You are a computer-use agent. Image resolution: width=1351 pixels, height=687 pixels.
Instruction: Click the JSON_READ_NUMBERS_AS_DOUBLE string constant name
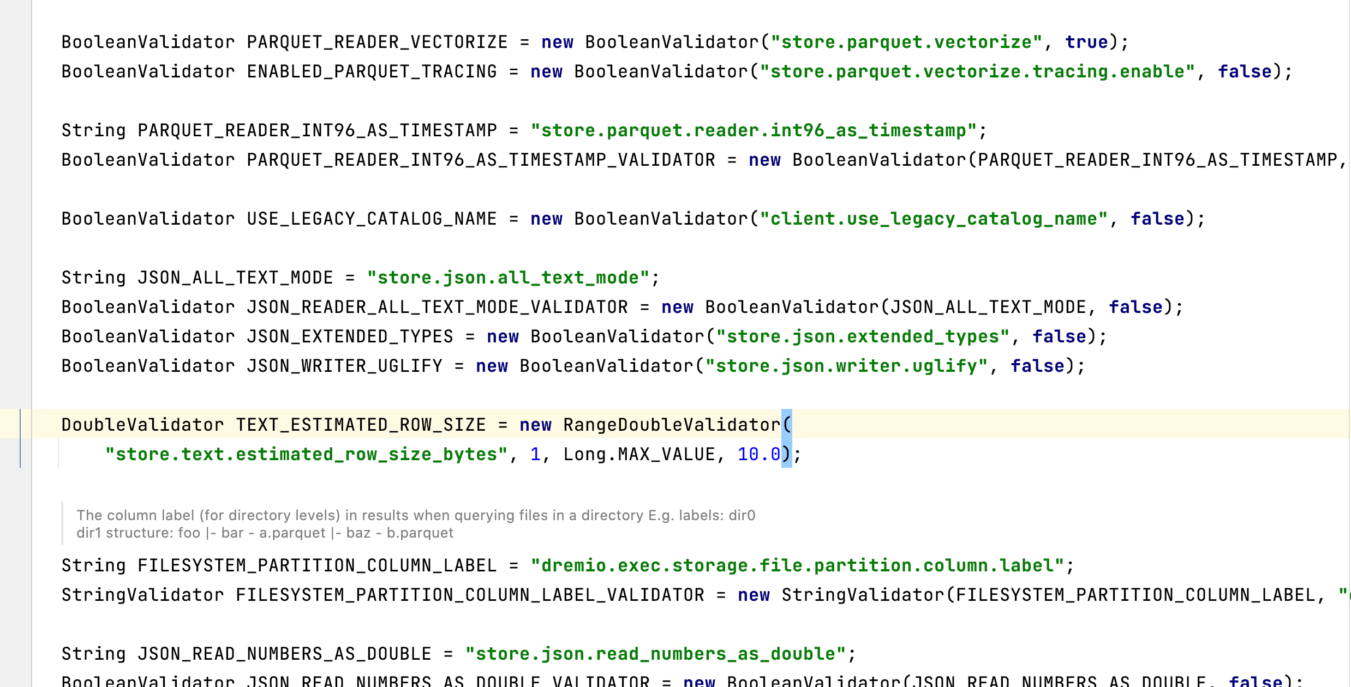(x=284, y=654)
